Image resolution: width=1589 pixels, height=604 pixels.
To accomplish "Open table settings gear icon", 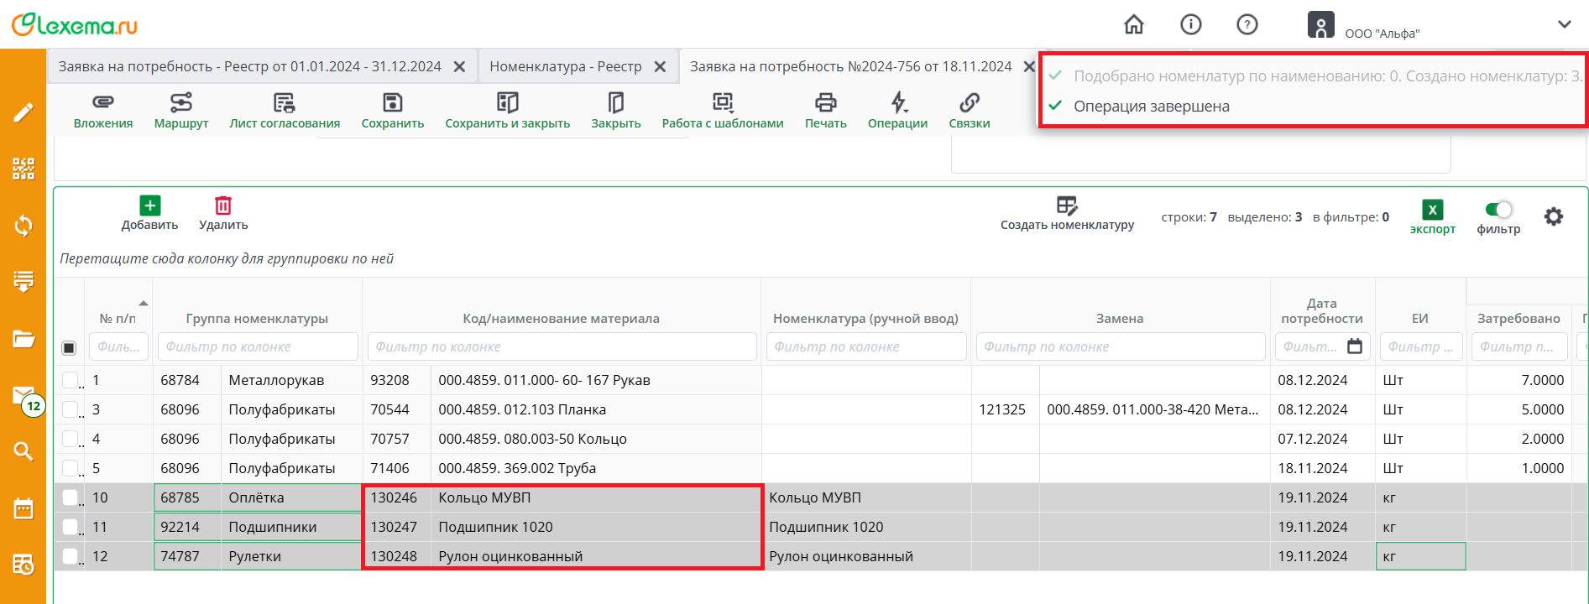I will 1553,216.
